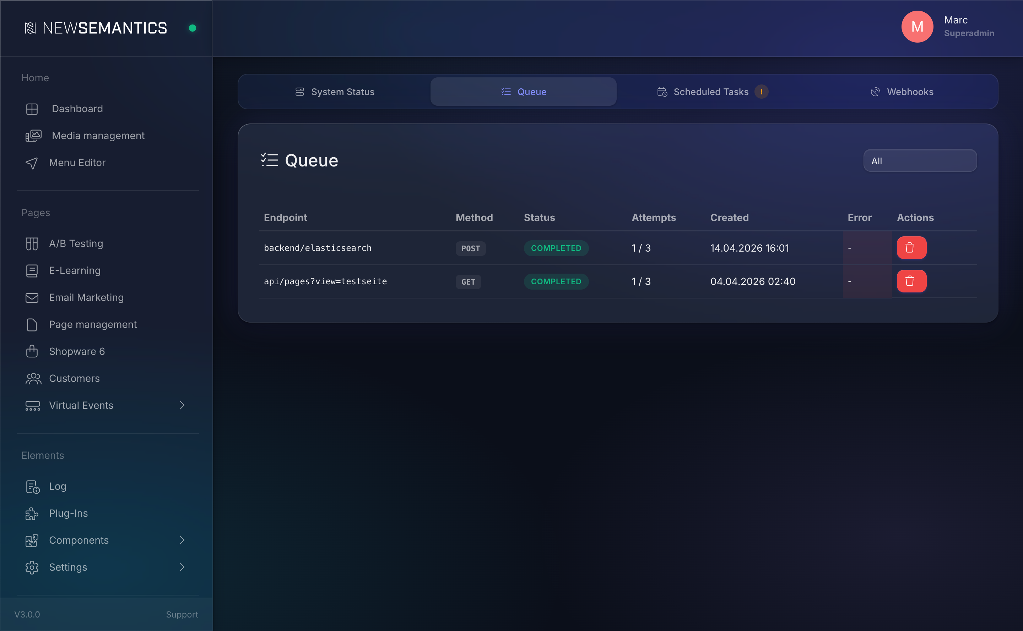Click COMPLETED status of elasticsearch row

coord(556,248)
